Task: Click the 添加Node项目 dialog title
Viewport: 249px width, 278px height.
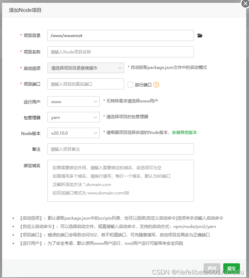Action: pyautogui.click(x=25, y=10)
